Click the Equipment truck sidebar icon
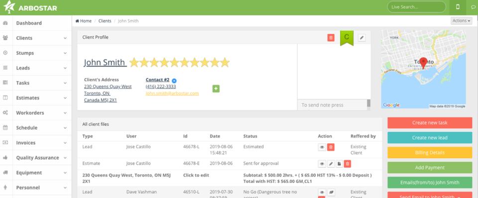The image size is (478, 198). [x=5, y=173]
